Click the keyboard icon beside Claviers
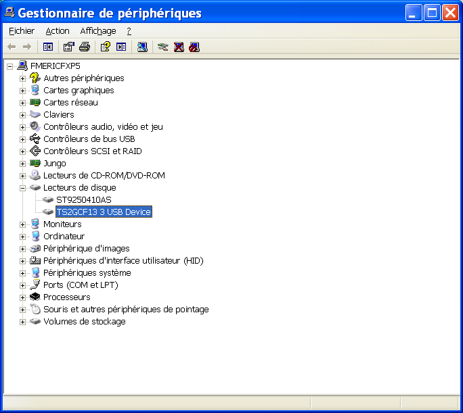The height and width of the screenshot is (413, 463). pyautogui.click(x=35, y=114)
